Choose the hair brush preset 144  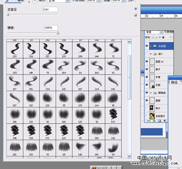click(97, 50)
